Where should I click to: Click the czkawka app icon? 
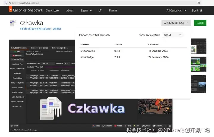point(13,23)
